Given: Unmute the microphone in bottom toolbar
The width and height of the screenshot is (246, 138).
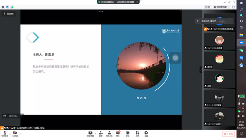Looking at the screenshot, I should [5, 134].
